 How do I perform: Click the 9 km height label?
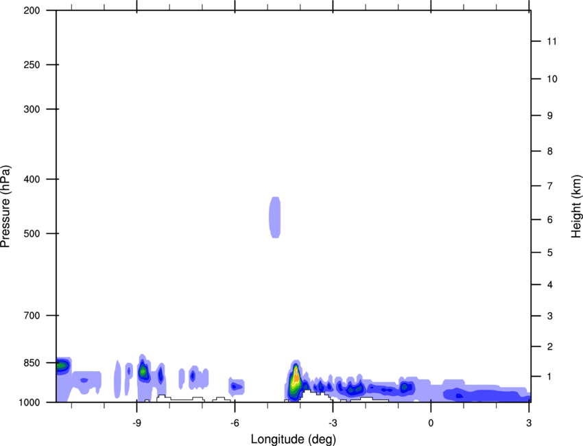tap(550, 116)
